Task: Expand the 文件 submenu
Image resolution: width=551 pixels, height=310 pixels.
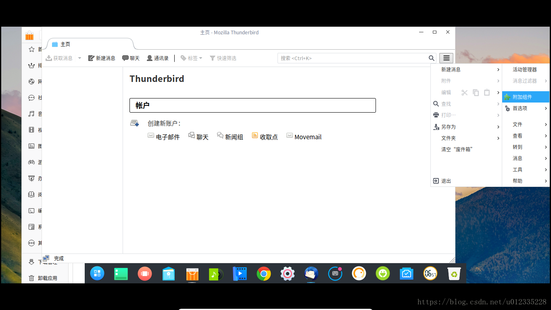Action: click(x=526, y=124)
